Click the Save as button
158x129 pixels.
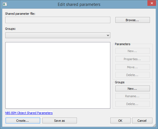coord(60,121)
